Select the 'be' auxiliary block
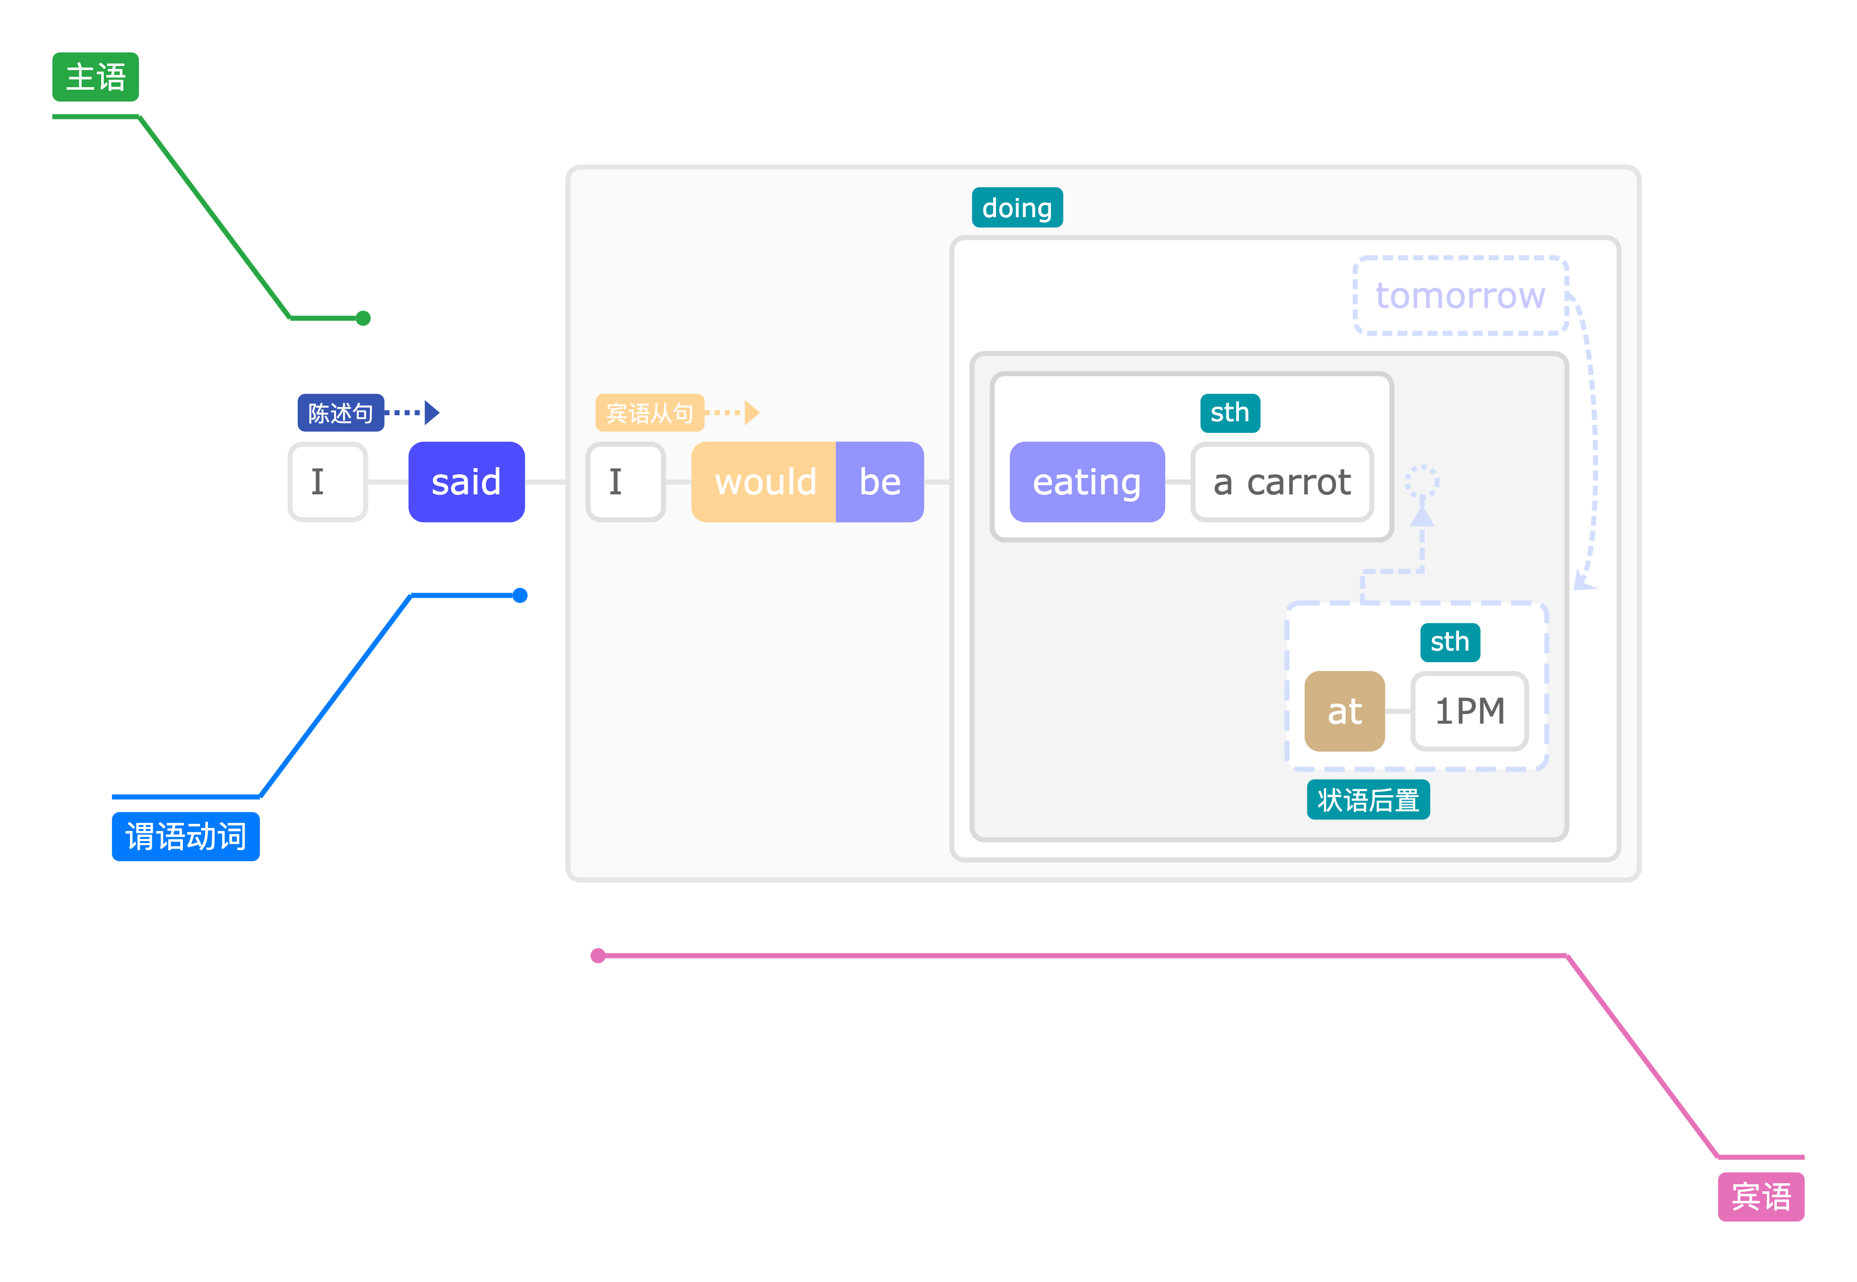Image resolution: width=1857 pixels, height=1282 pixels. [879, 482]
